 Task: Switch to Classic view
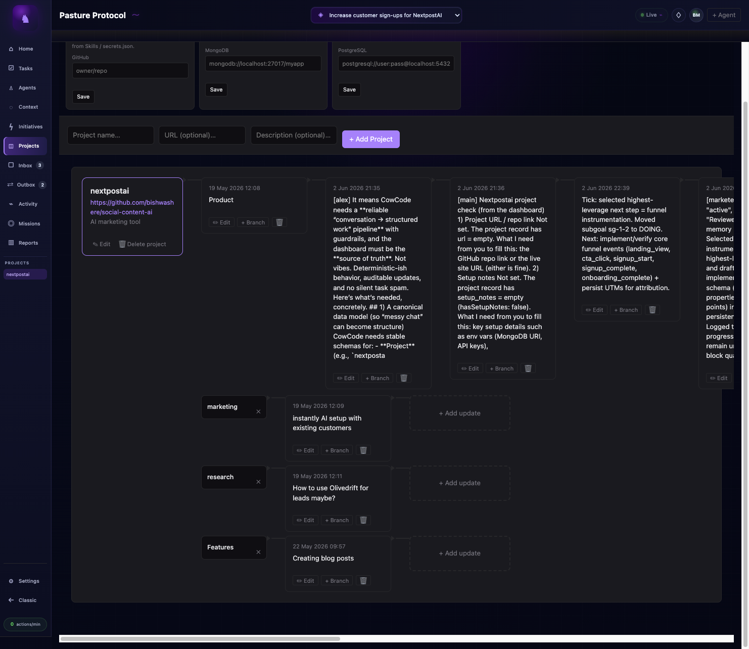point(25,600)
